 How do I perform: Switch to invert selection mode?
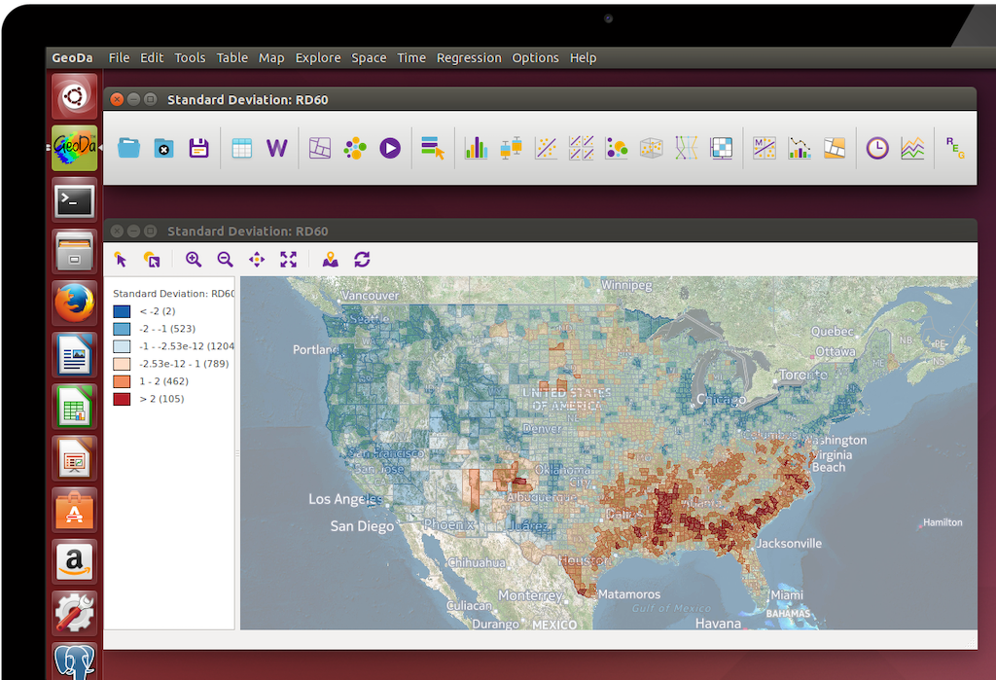point(151,259)
